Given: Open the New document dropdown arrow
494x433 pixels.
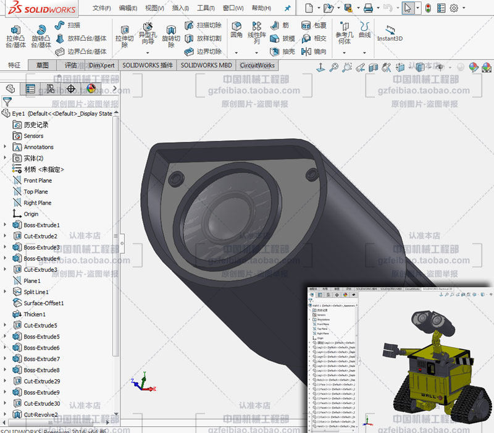Looking at the screenshot, I should pyautogui.click(x=319, y=8).
